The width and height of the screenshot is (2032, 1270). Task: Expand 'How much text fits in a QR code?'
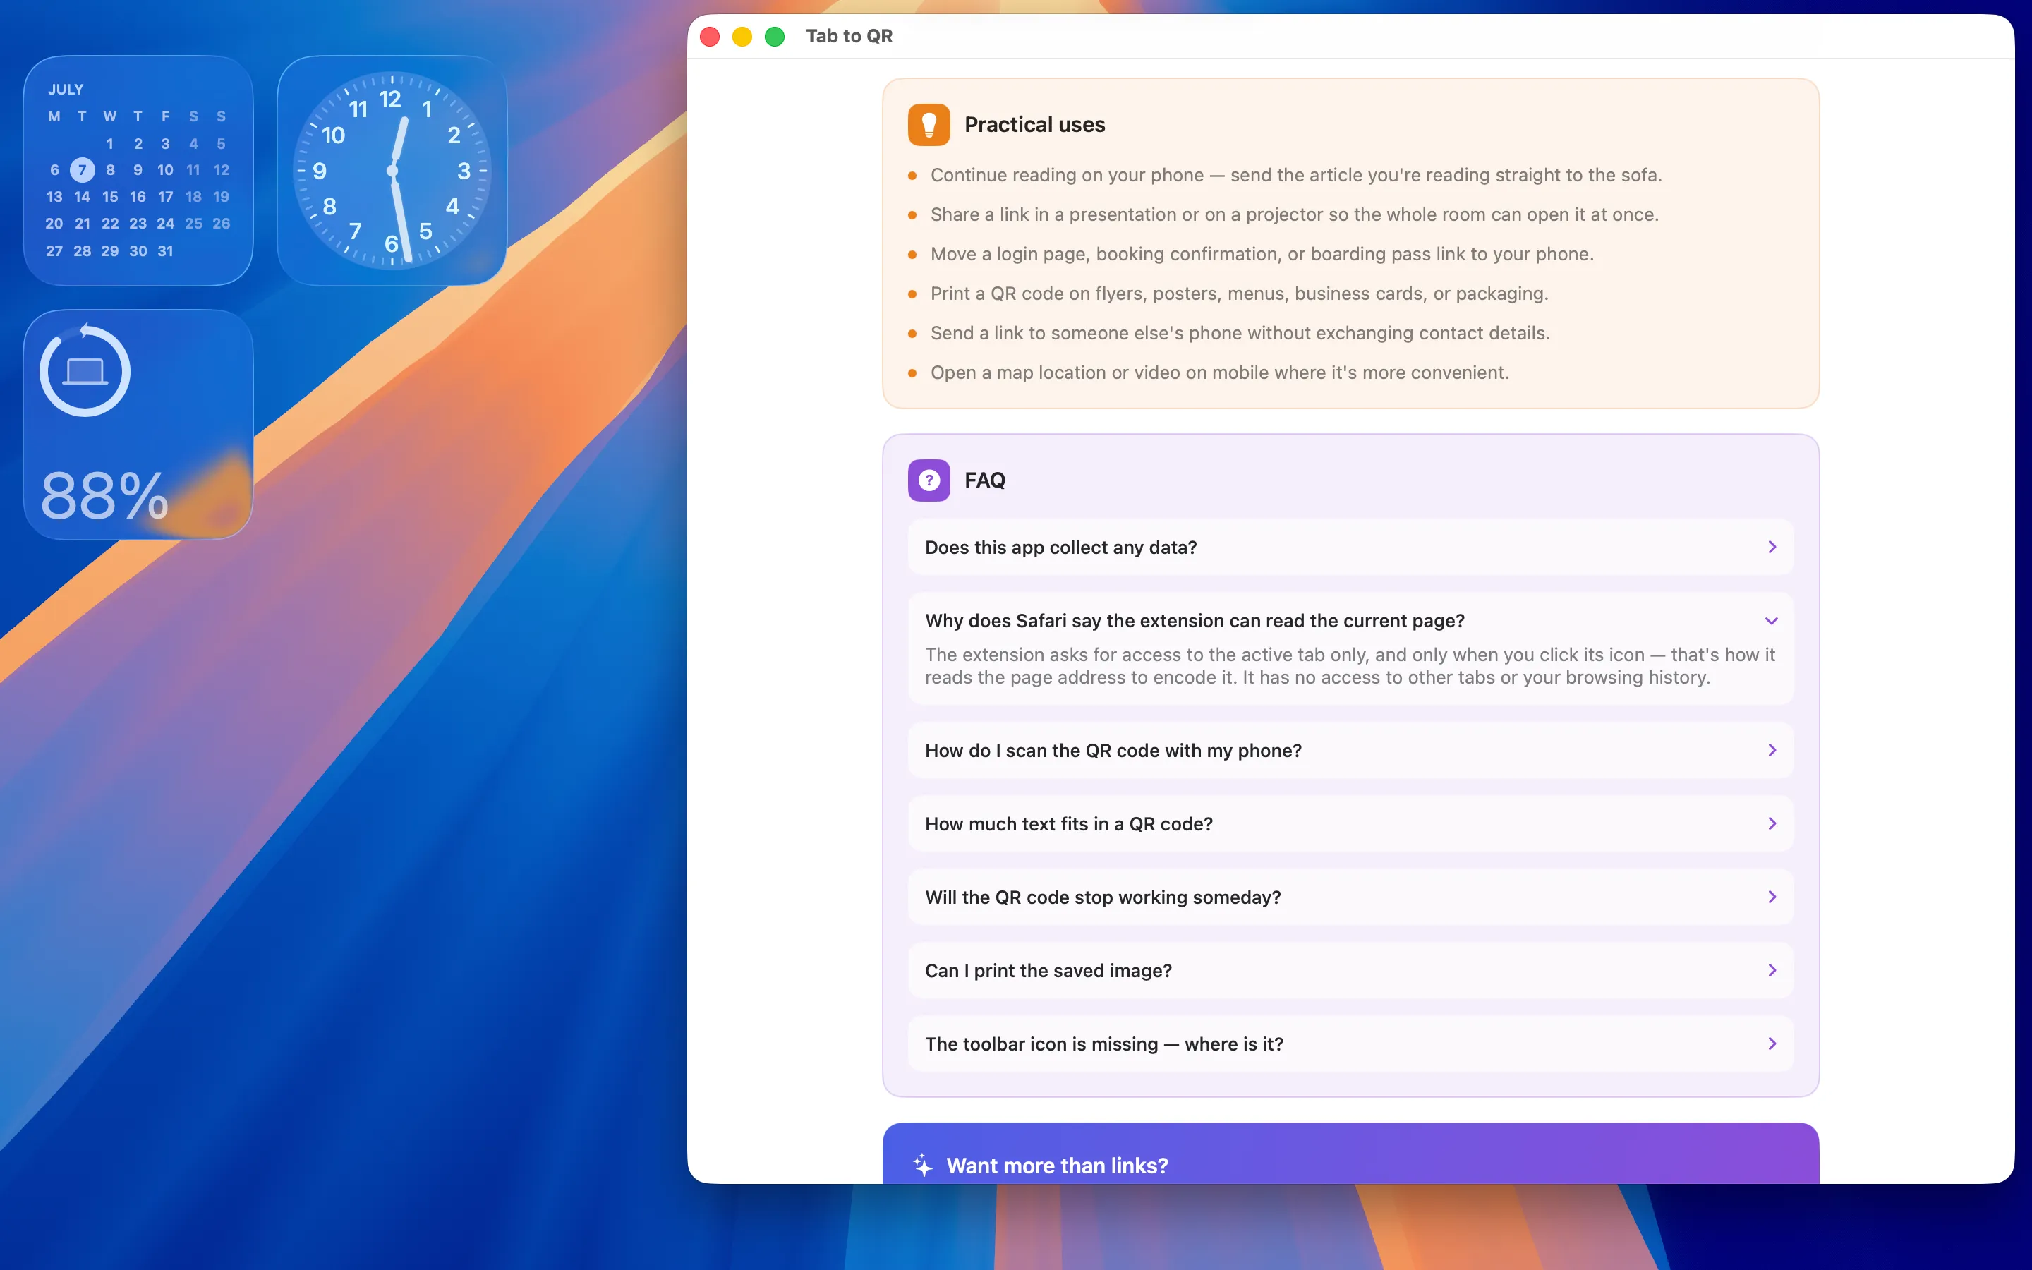[x=1350, y=823]
